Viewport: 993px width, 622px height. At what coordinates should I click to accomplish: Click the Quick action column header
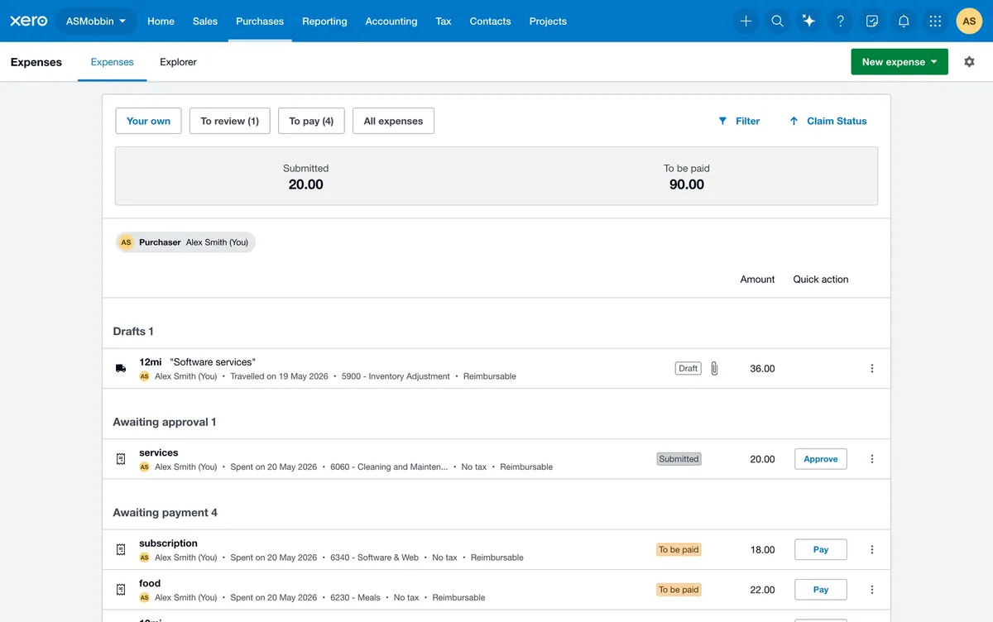[x=821, y=280]
